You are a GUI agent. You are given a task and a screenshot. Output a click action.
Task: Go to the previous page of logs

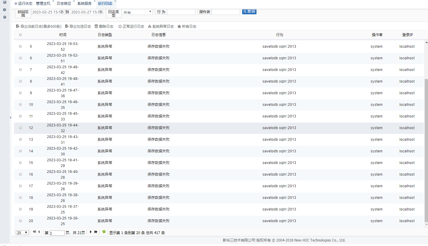click(39, 232)
